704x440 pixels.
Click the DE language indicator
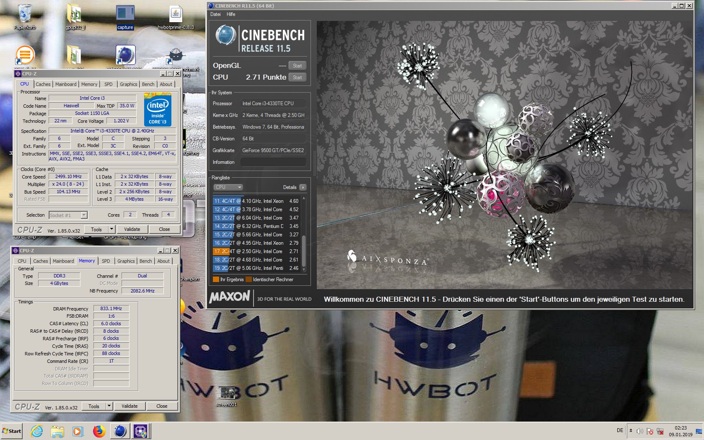pos(620,430)
